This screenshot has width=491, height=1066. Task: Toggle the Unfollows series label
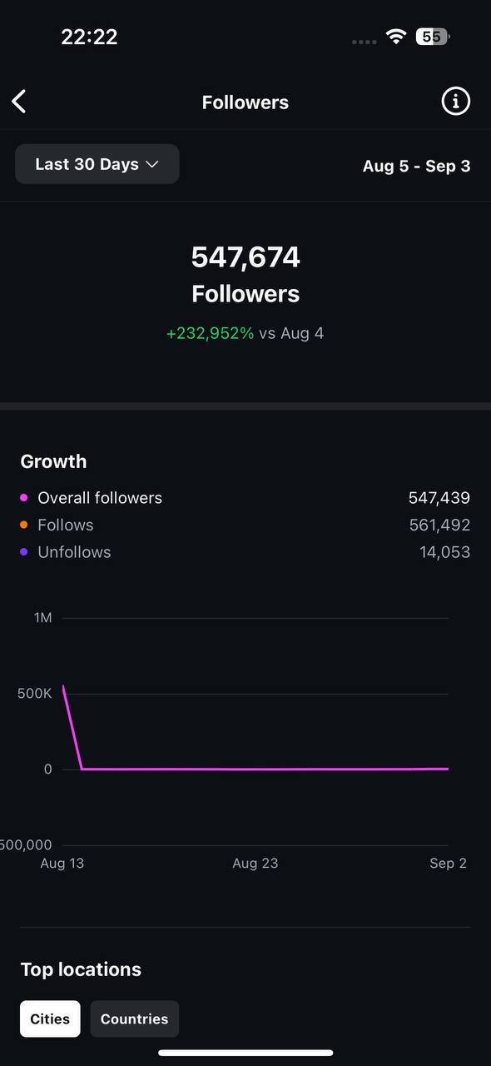point(74,551)
